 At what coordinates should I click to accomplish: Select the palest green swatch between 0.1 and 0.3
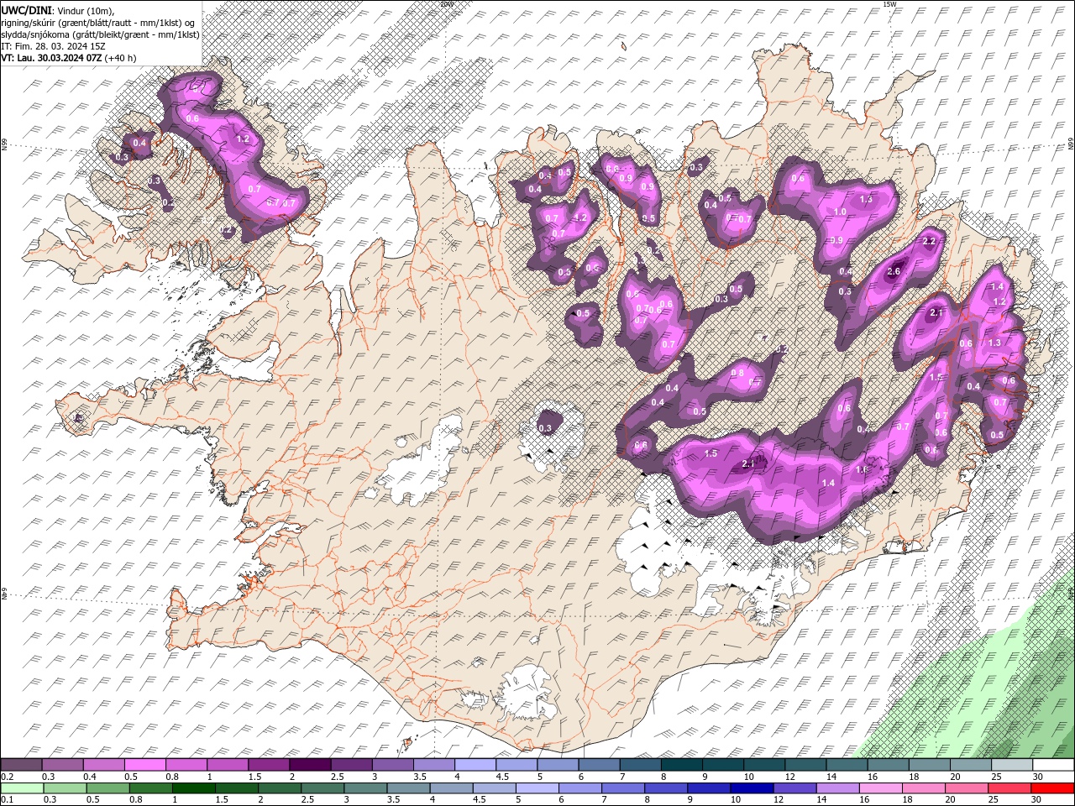pos(22,788)
